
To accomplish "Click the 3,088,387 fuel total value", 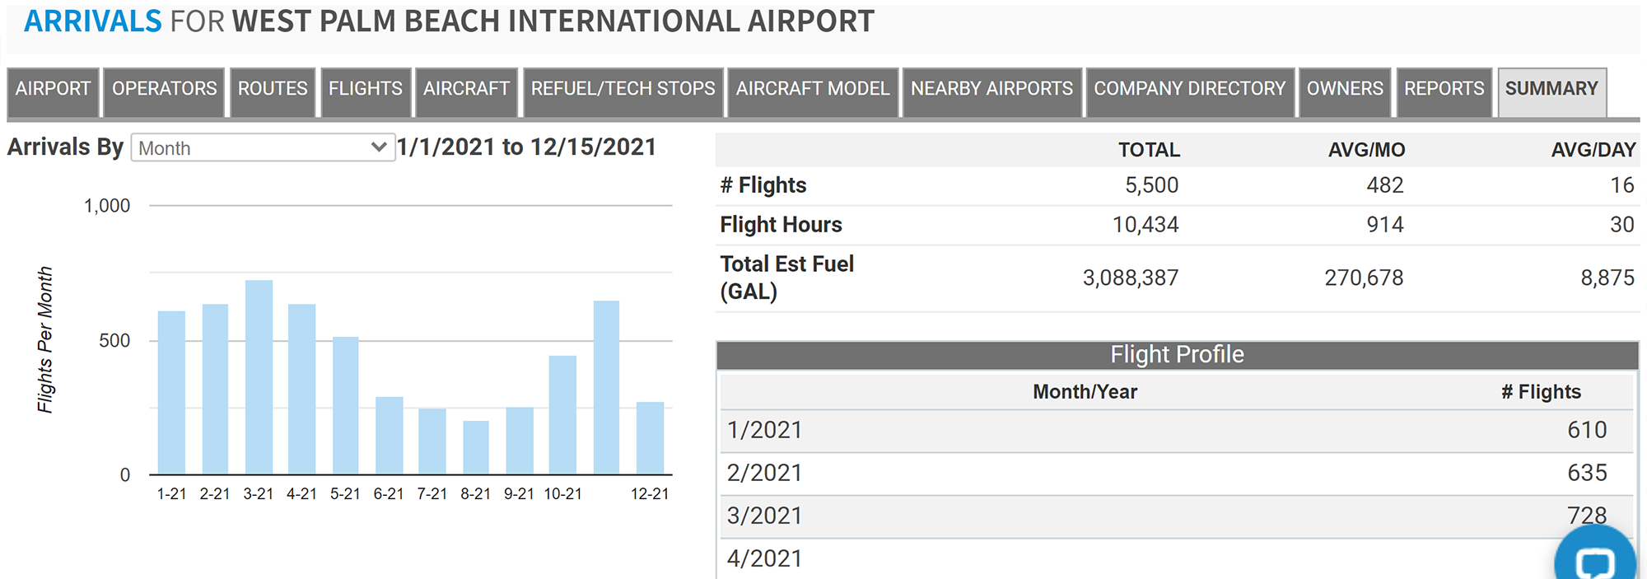I will tap(1131, 278).
